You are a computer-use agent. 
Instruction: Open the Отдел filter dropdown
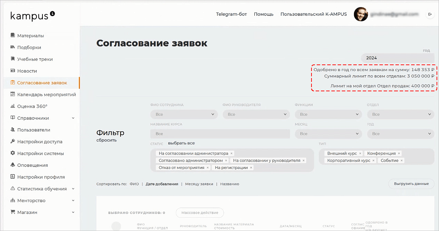click(x=401, y=114)
